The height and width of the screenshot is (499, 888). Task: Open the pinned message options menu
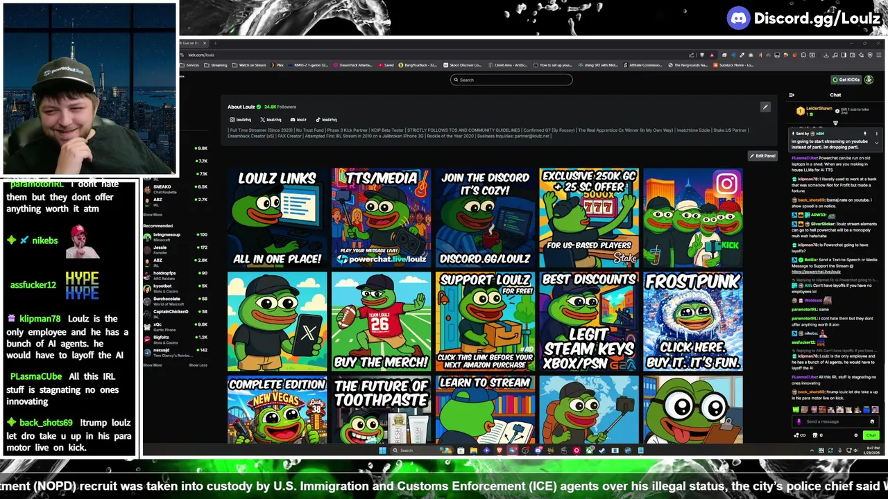(x=877, y=133)
